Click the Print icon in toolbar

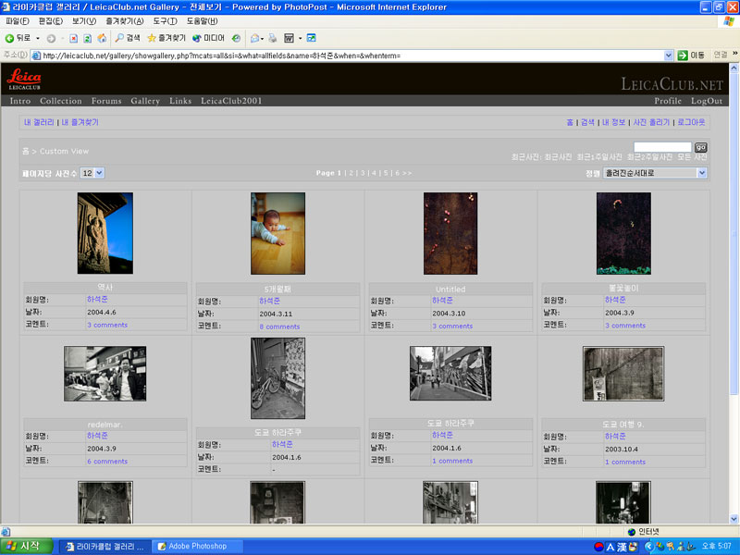[x=272, y=38]
